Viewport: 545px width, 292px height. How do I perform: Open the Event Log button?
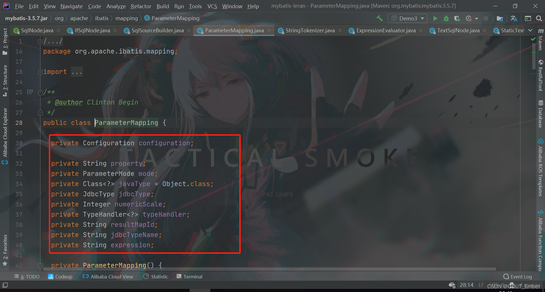click(518, 277)
